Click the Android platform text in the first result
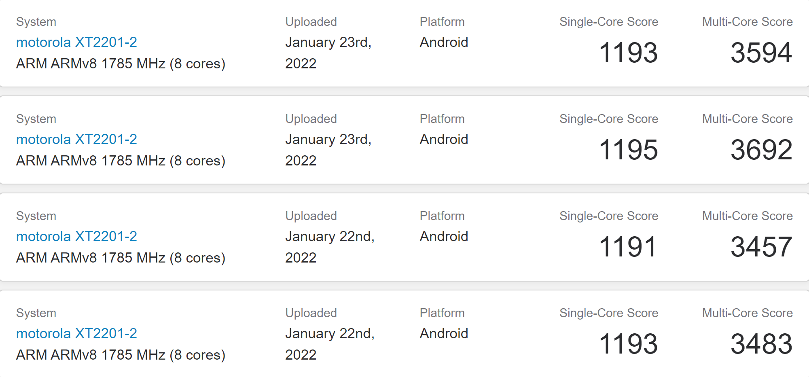The height and width of the screenshot is (377, 809). pyautogui.click(x=444, y=42)
